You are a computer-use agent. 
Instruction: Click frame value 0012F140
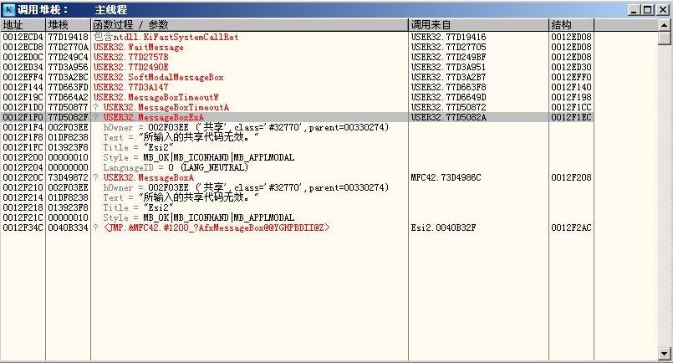(x=571, y=87)
